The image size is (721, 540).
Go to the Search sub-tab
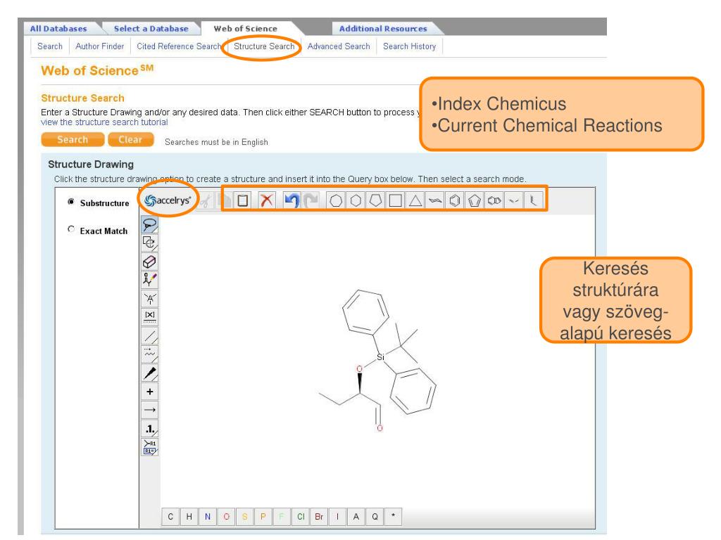pyautogui.click(x=50, y=46)
